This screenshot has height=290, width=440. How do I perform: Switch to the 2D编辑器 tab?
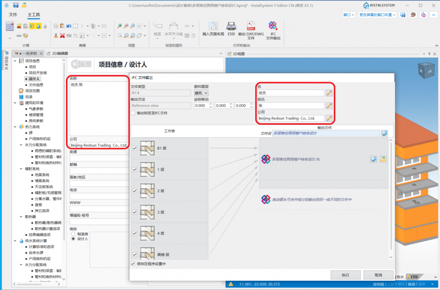(58, 53)
